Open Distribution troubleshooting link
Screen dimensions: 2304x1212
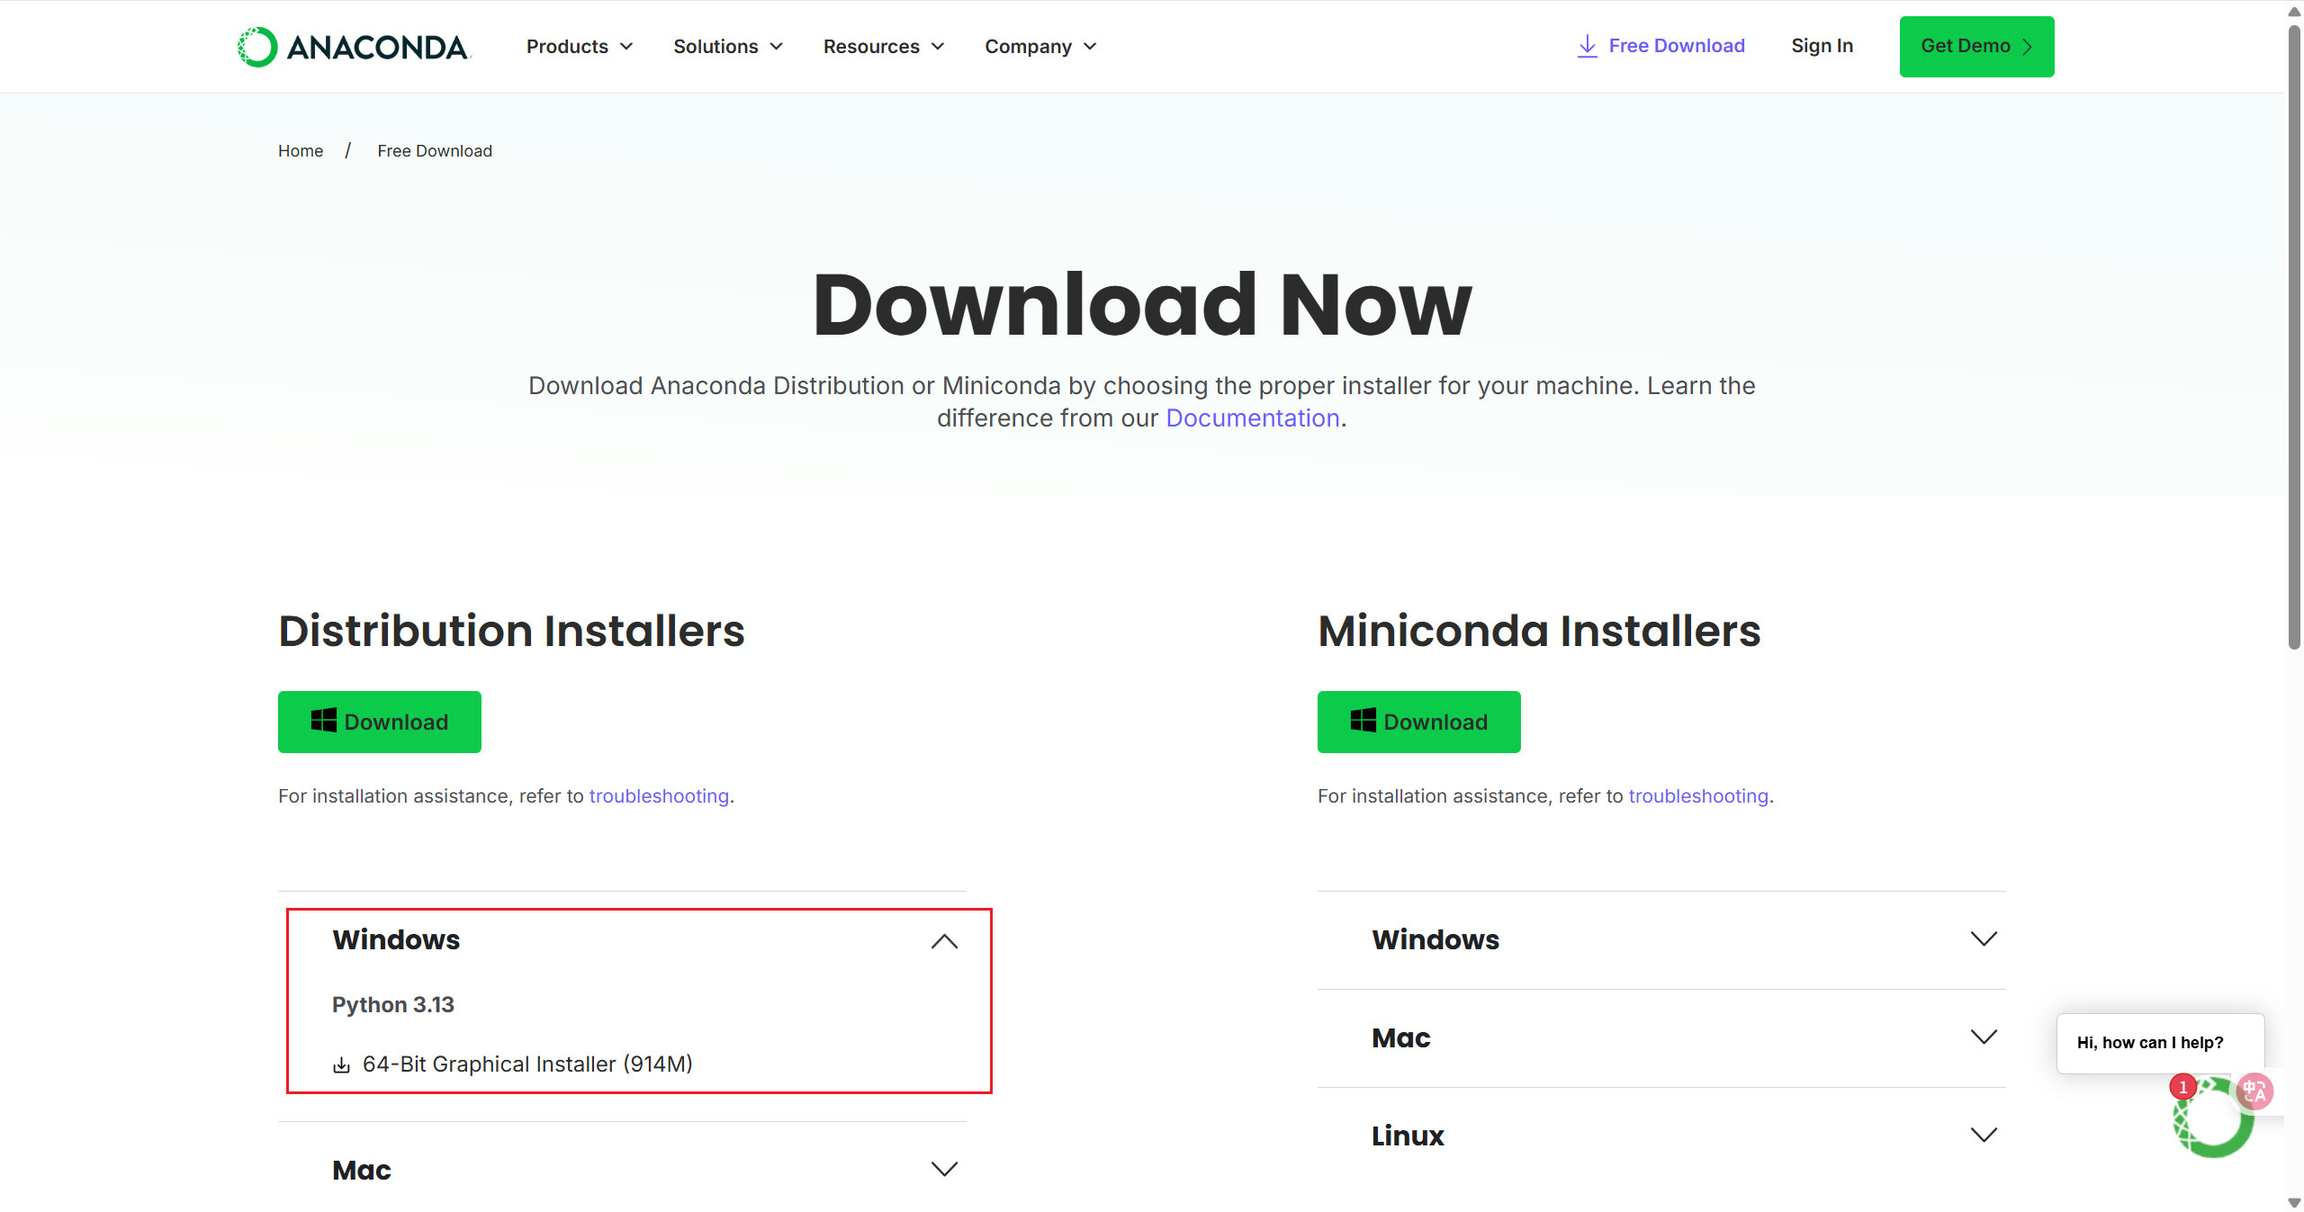tap(659, 796)
